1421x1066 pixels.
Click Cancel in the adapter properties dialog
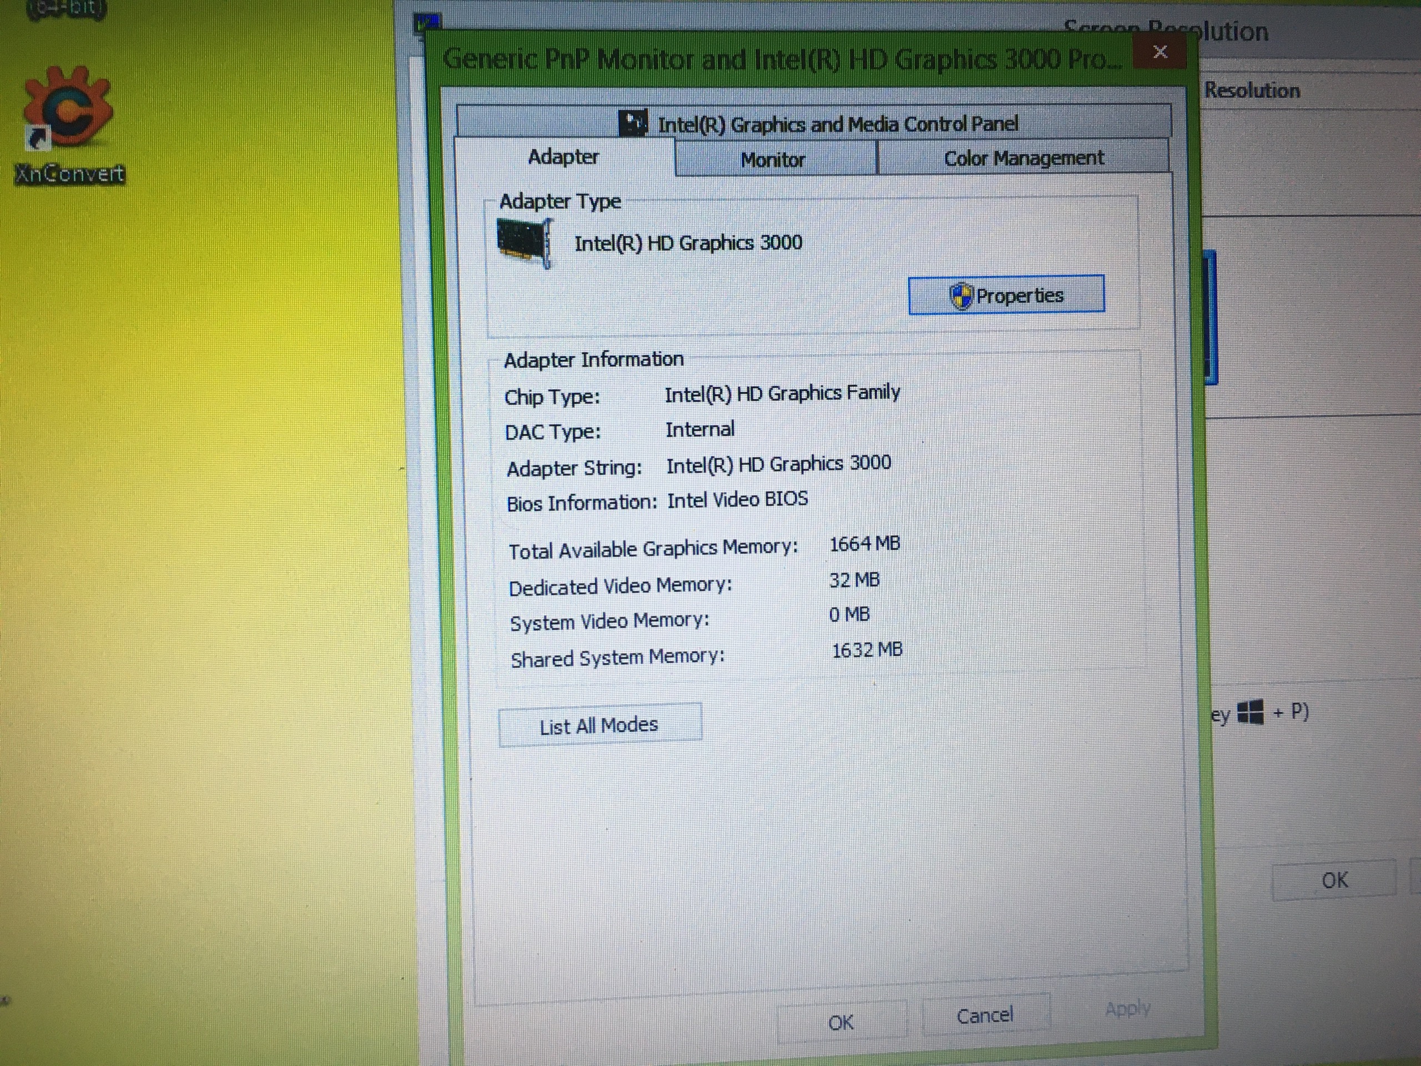pyautogui.click(x=984, y=1015)
